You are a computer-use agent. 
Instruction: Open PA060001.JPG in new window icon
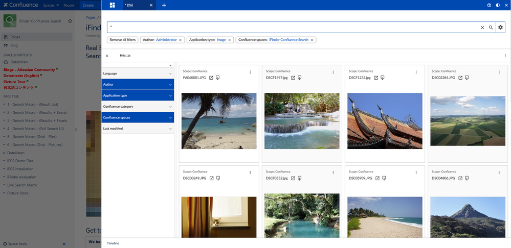(x=211, y=78)
